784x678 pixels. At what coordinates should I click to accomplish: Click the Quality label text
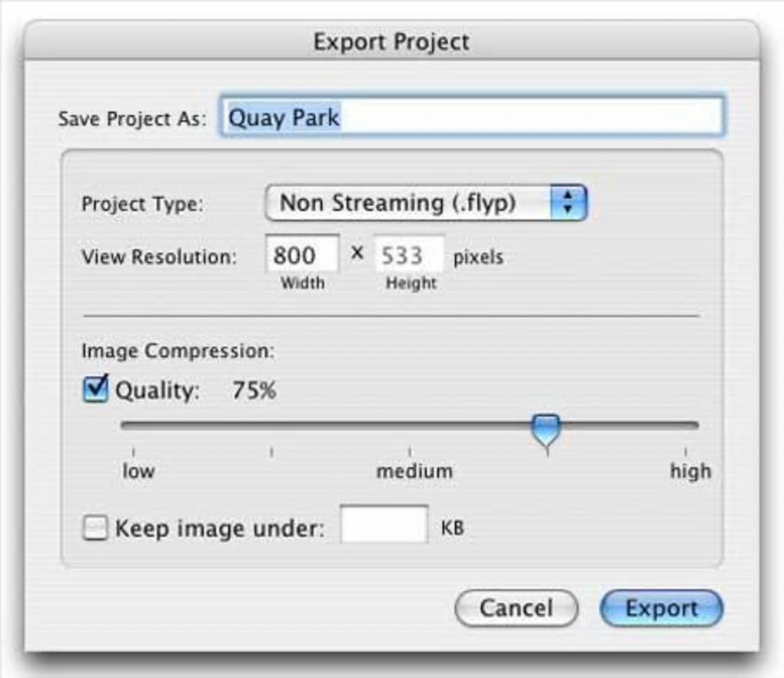157,391
